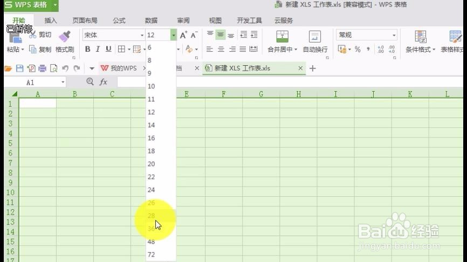Decrease font size with A- icon

(x=194, y=35)
